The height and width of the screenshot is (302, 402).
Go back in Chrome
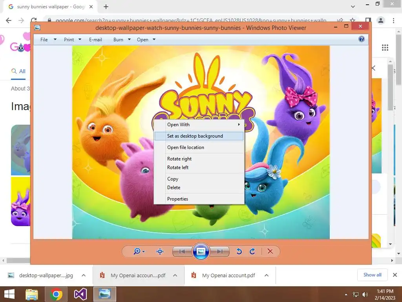pyautogui.click(x=9, y=20)
